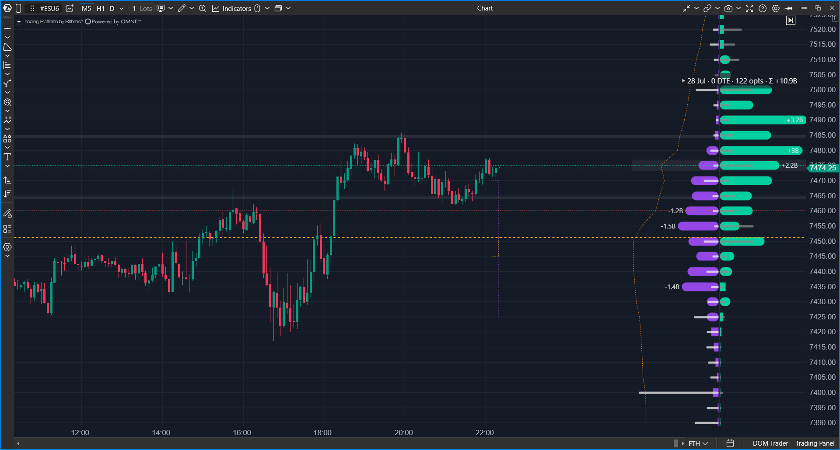Select the spiral Fibonacci tool

7,102
